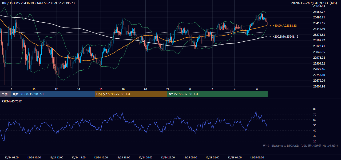Click RSI scale value 60
341x160 pixels.
(x=315, y=120)
